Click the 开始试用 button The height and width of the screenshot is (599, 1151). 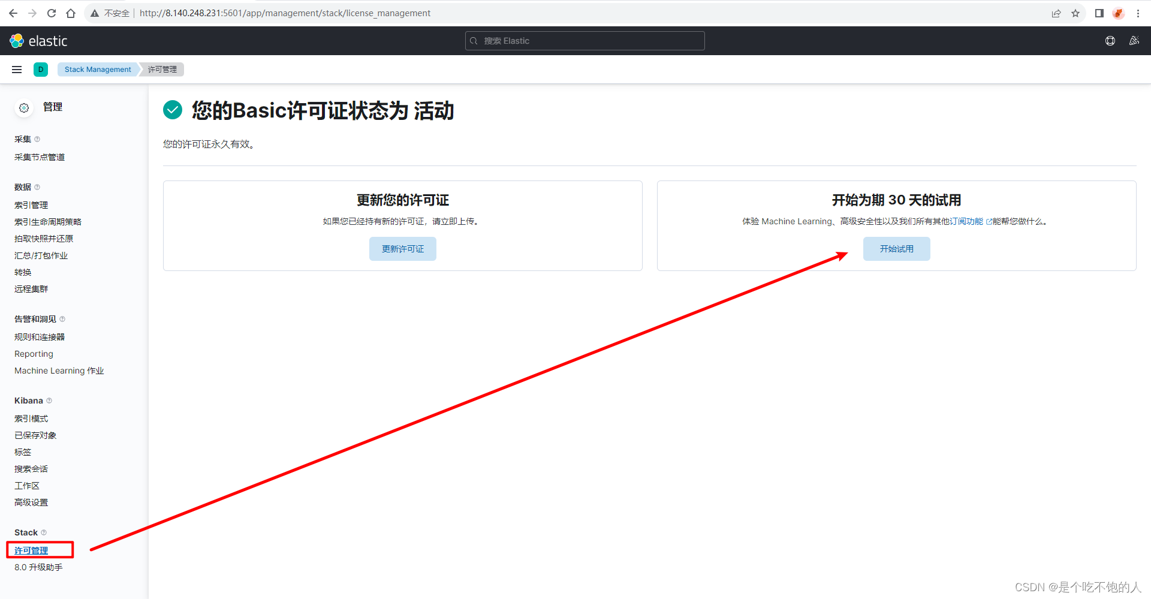(x=897, y=249)
